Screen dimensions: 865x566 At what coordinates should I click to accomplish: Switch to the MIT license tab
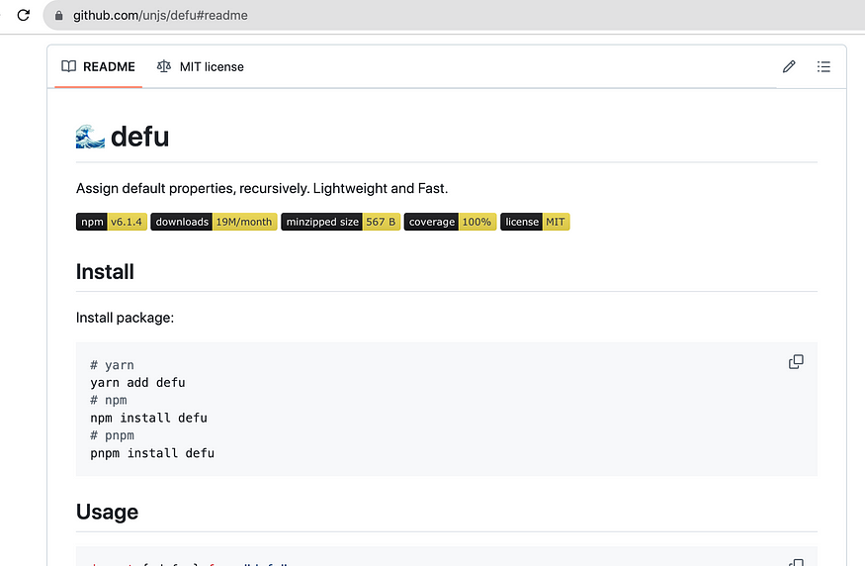201,67
